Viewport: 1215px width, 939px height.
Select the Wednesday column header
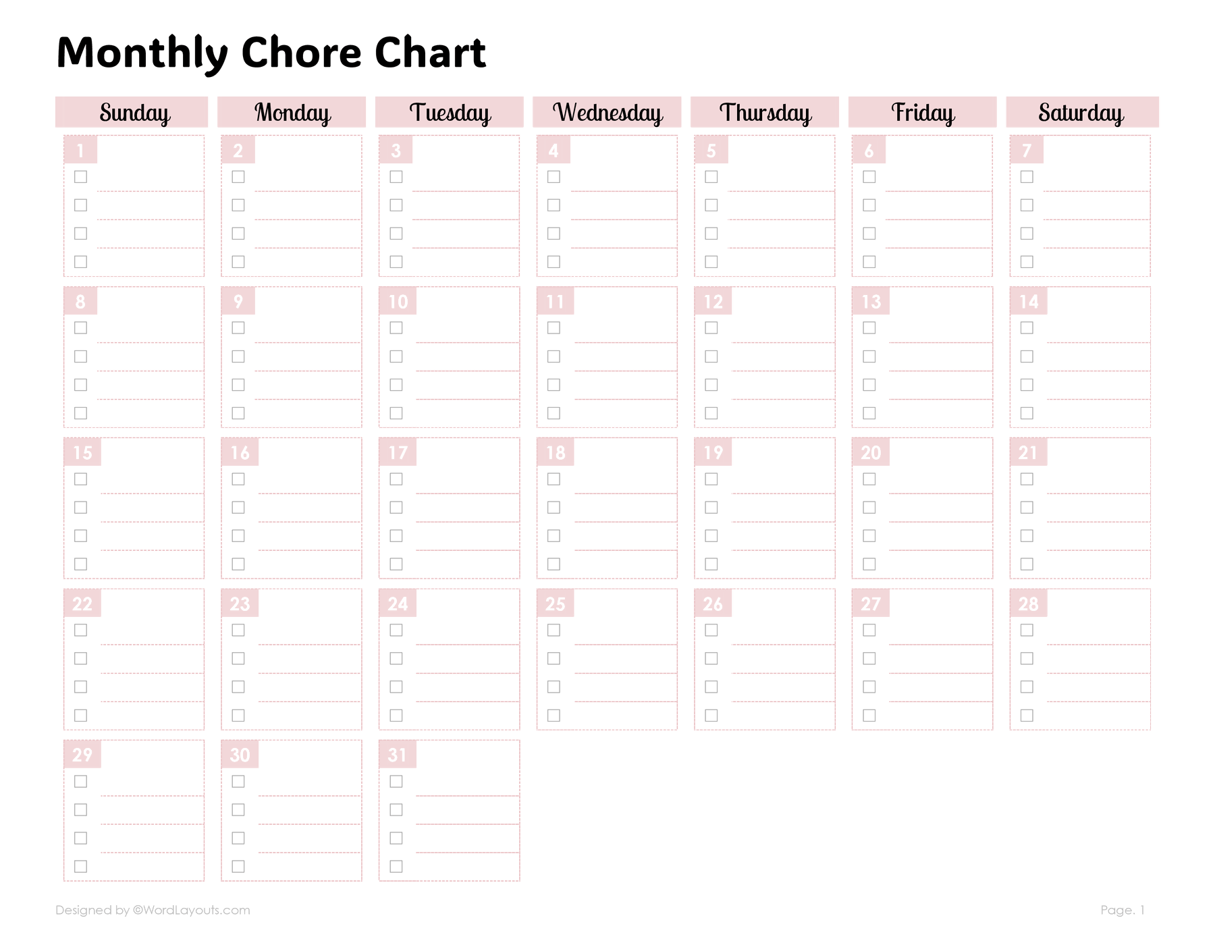click(x=607, y=113)
